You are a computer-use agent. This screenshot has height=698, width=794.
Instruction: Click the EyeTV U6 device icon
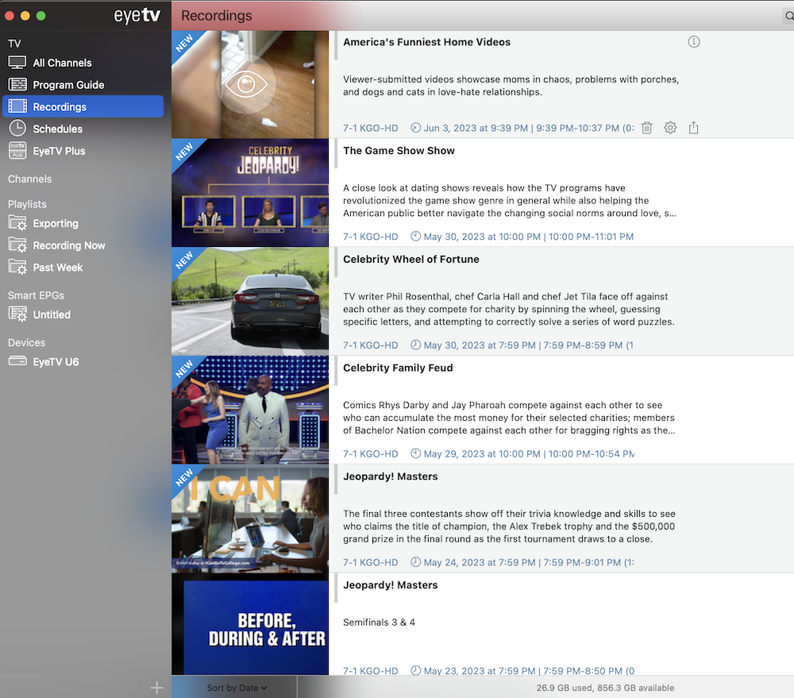(17, 361)
